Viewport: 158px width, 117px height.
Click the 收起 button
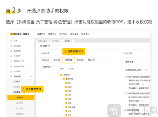click(71, 69)
